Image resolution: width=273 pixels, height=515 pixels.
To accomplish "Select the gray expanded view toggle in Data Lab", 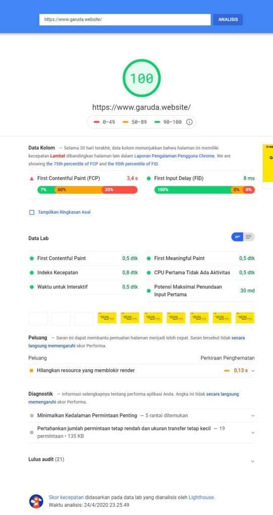I will (249, 237).
